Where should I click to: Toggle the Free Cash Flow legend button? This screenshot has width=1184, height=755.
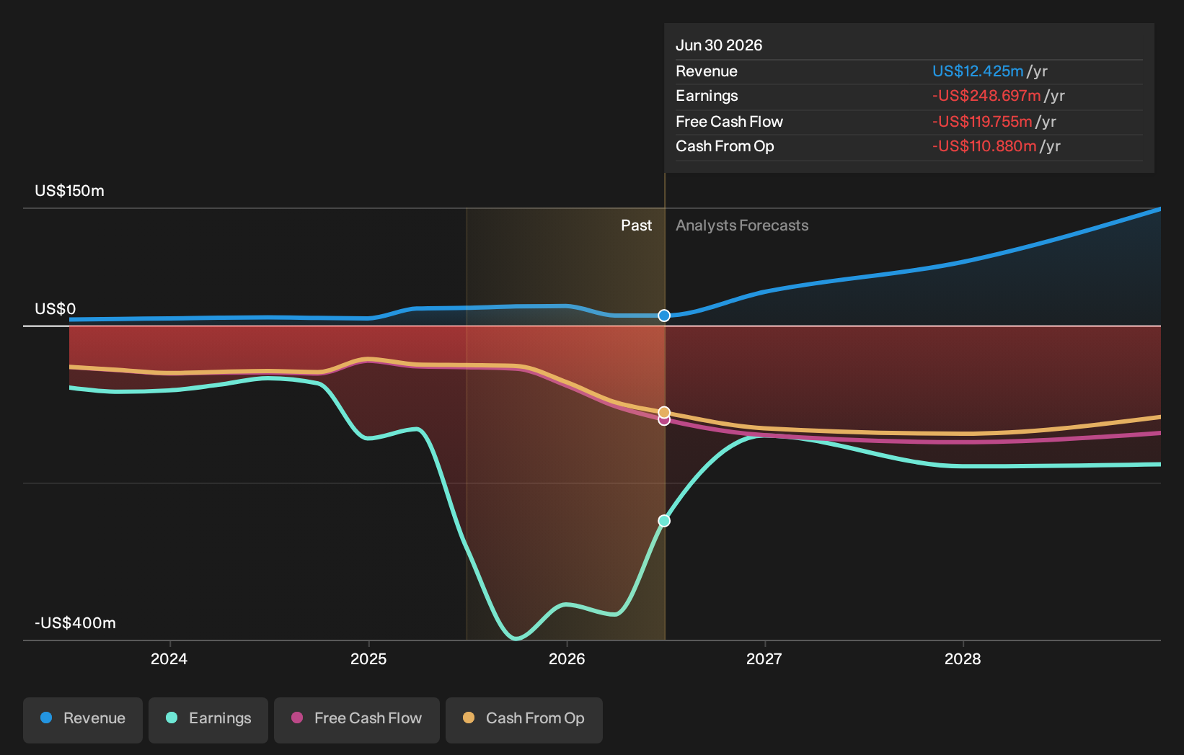point(357,720)
